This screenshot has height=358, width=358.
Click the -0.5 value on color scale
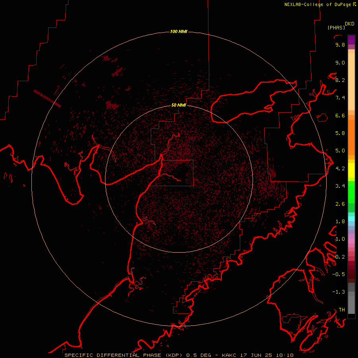339,274
